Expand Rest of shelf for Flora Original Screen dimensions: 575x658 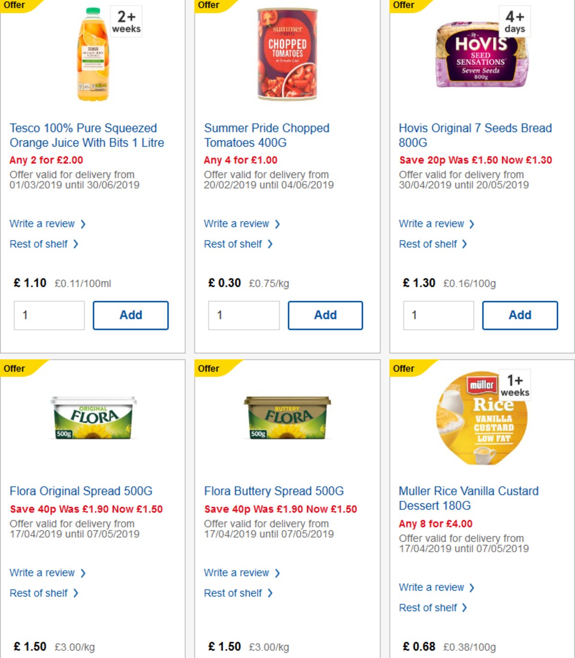tap(40, 593)
